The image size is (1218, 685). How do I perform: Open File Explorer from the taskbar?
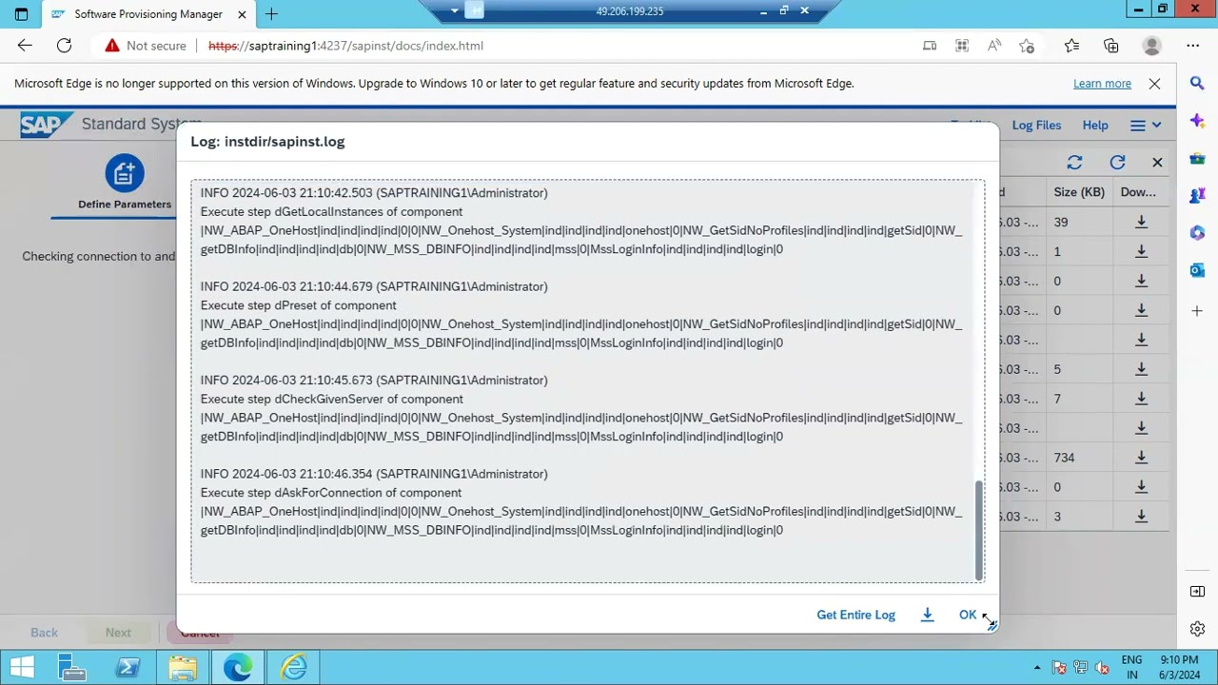(x=183, y=668)
